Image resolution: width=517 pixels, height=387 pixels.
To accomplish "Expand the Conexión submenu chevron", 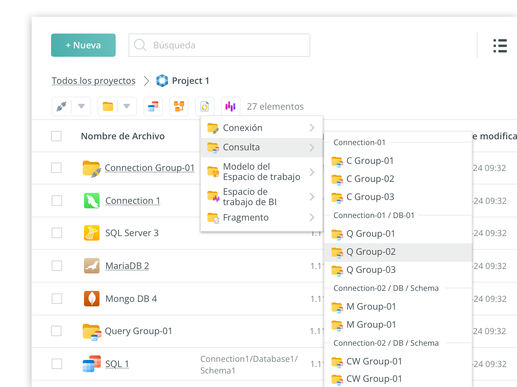I will pos(312,128).
